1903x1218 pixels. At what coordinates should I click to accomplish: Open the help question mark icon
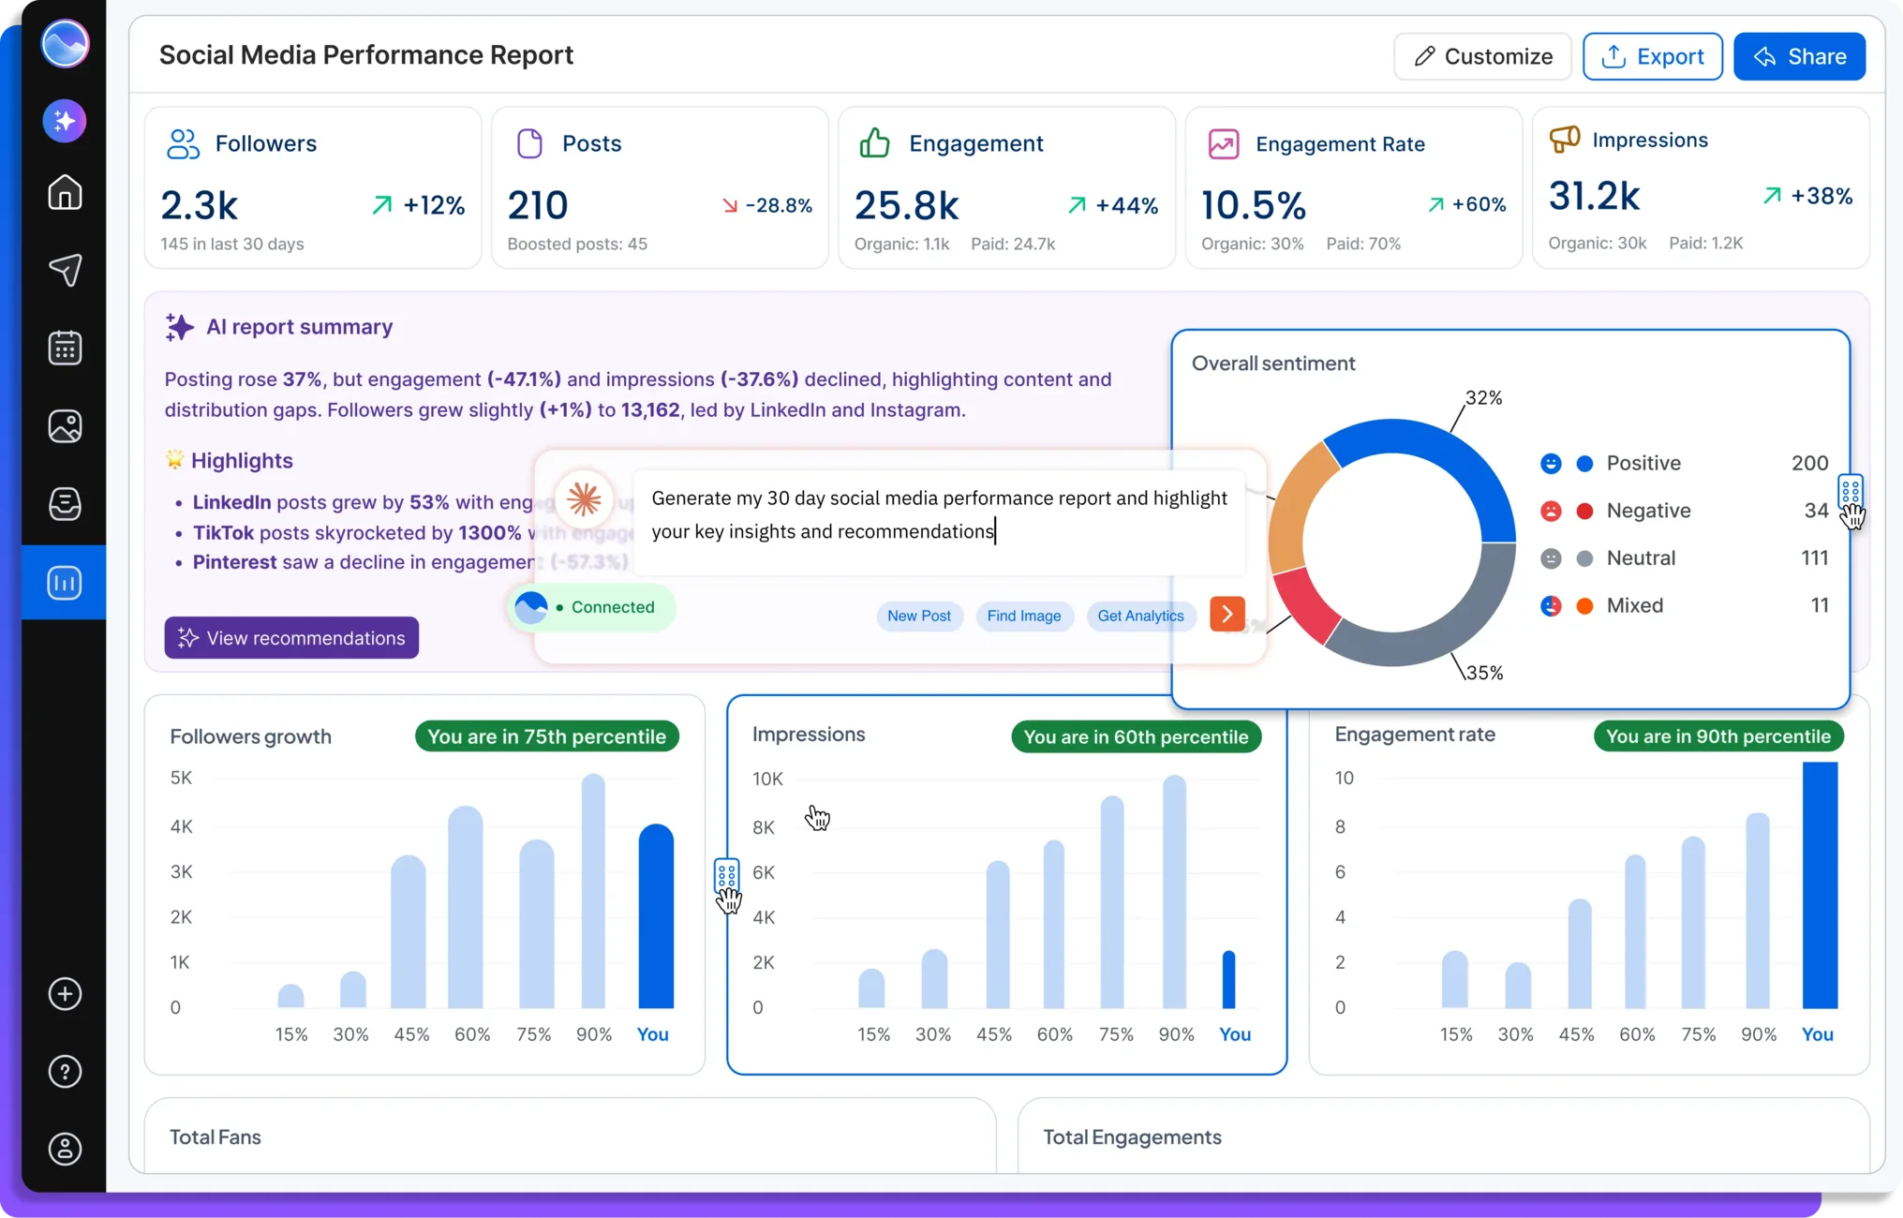click(x=65, y=1072)
